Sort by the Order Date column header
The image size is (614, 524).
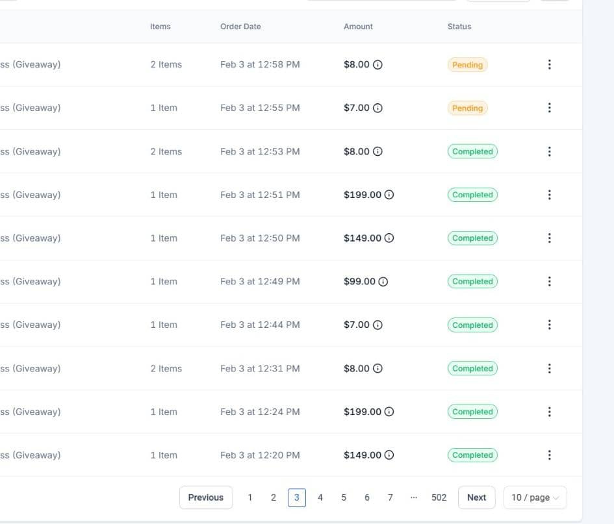(x=240, y=27)
